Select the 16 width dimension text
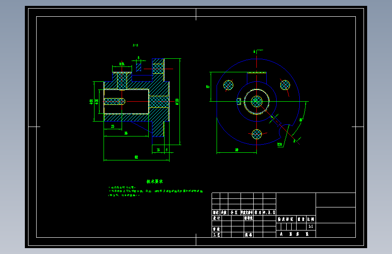 pos(158,150)
